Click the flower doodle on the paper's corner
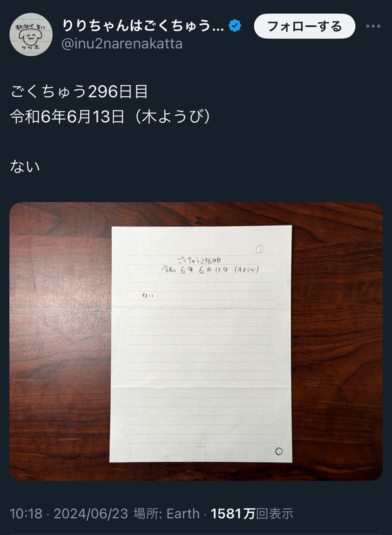 pyautogui.click(x=279, y=451)
